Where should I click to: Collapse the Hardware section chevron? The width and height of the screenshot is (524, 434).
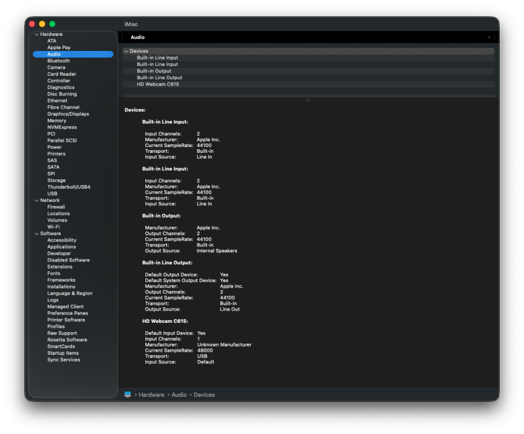(x=36, y=34)
